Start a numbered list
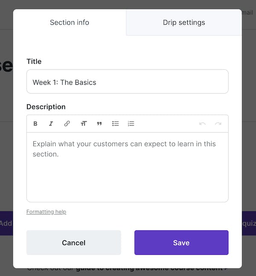This screenshot has height=276, width=256. coord(131,124)
